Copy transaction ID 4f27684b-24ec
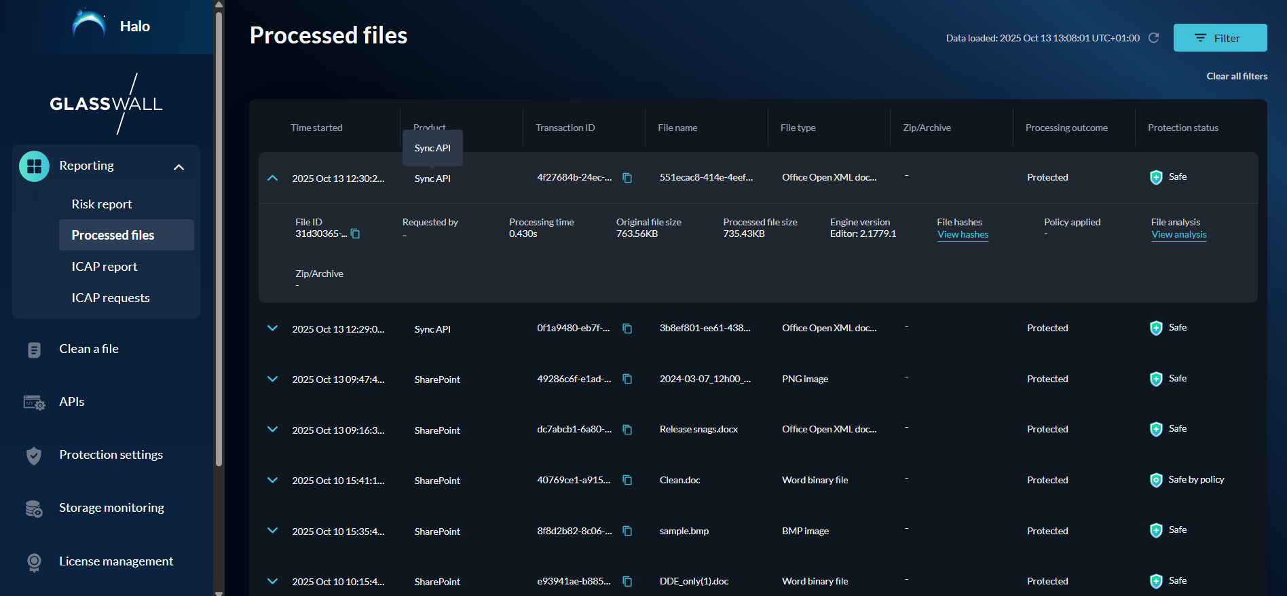Image resolution: width=1287 pixels, height=596 pixels. [627, 178]
